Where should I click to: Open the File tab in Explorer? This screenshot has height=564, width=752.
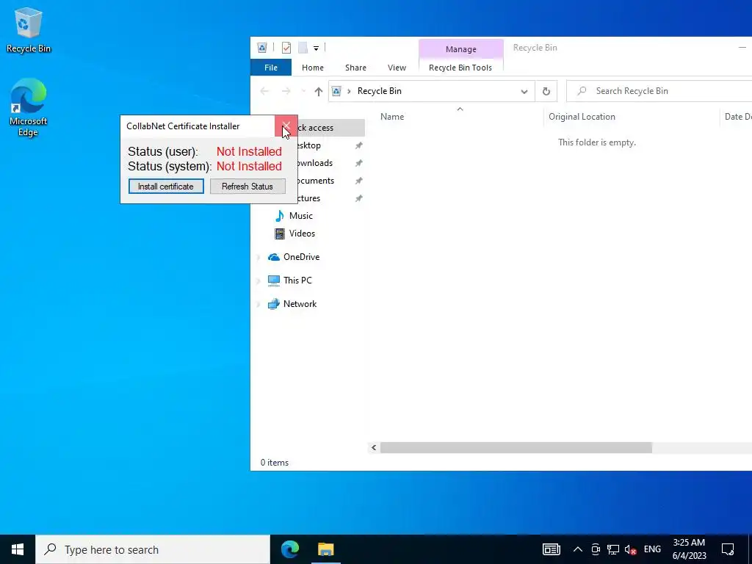tap(271, 68)
